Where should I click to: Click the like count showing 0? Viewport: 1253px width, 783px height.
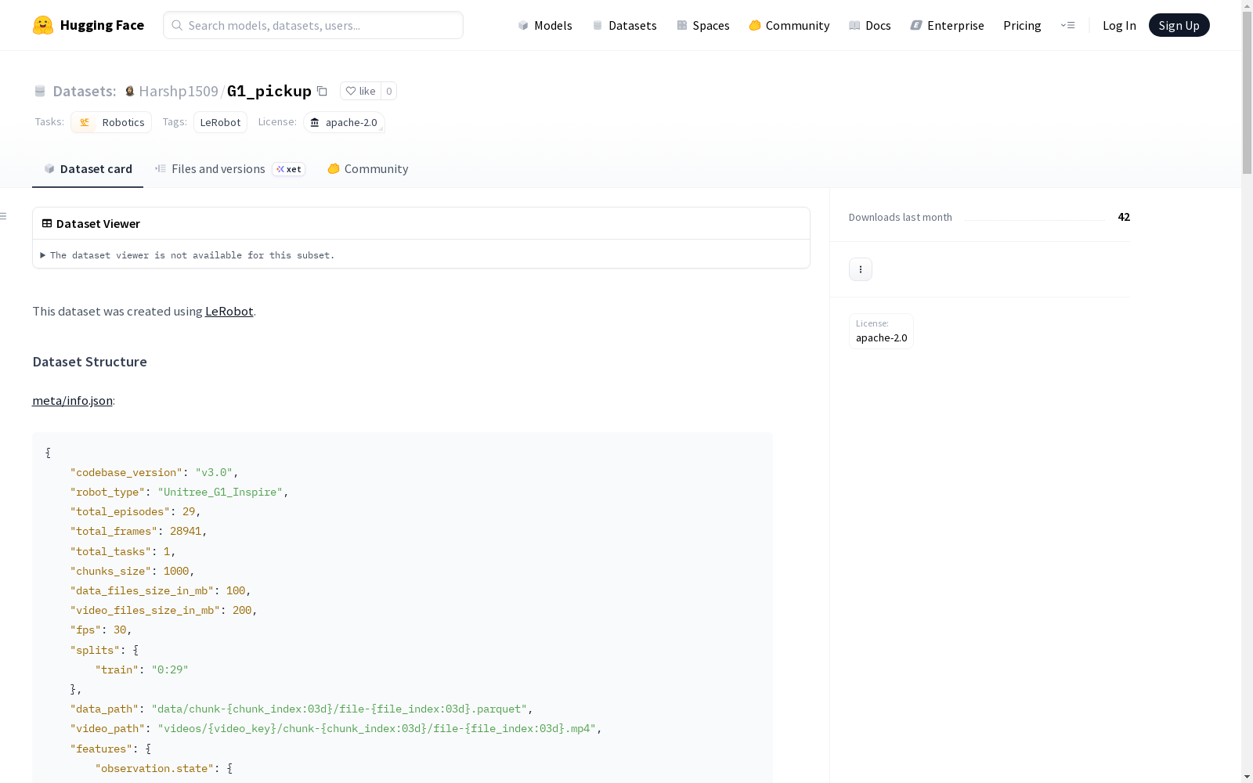[x=388, y=91]
